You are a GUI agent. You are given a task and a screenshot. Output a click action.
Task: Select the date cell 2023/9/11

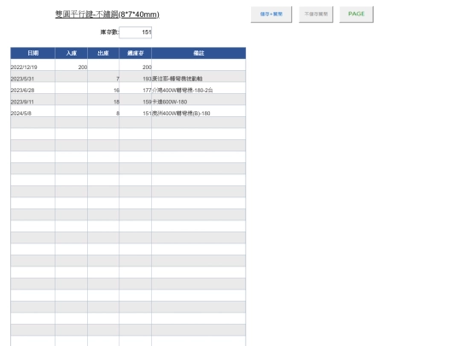(32, 99)
